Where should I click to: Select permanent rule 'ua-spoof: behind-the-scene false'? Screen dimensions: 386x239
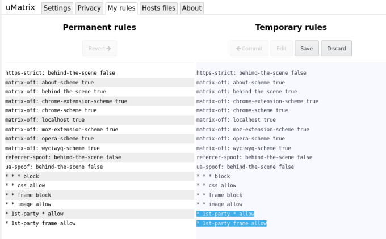(100, 167)
